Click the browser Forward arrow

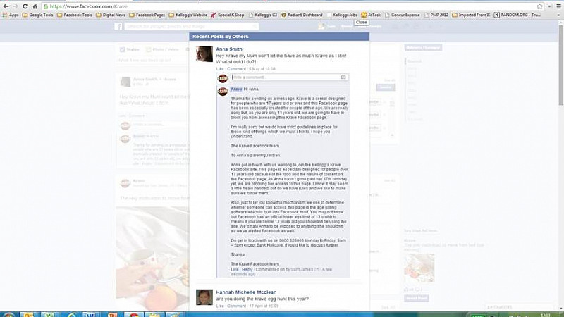point(15,6)
